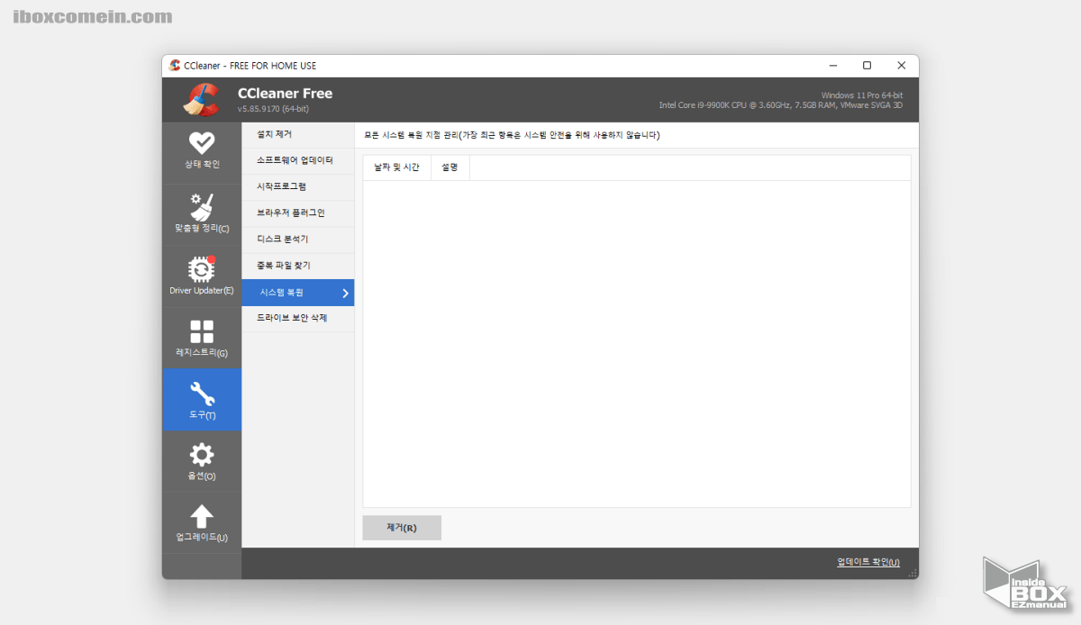Open 소프트웨어 업데이터
This screenshot has width=1081, height=625.
click(295, 160)
